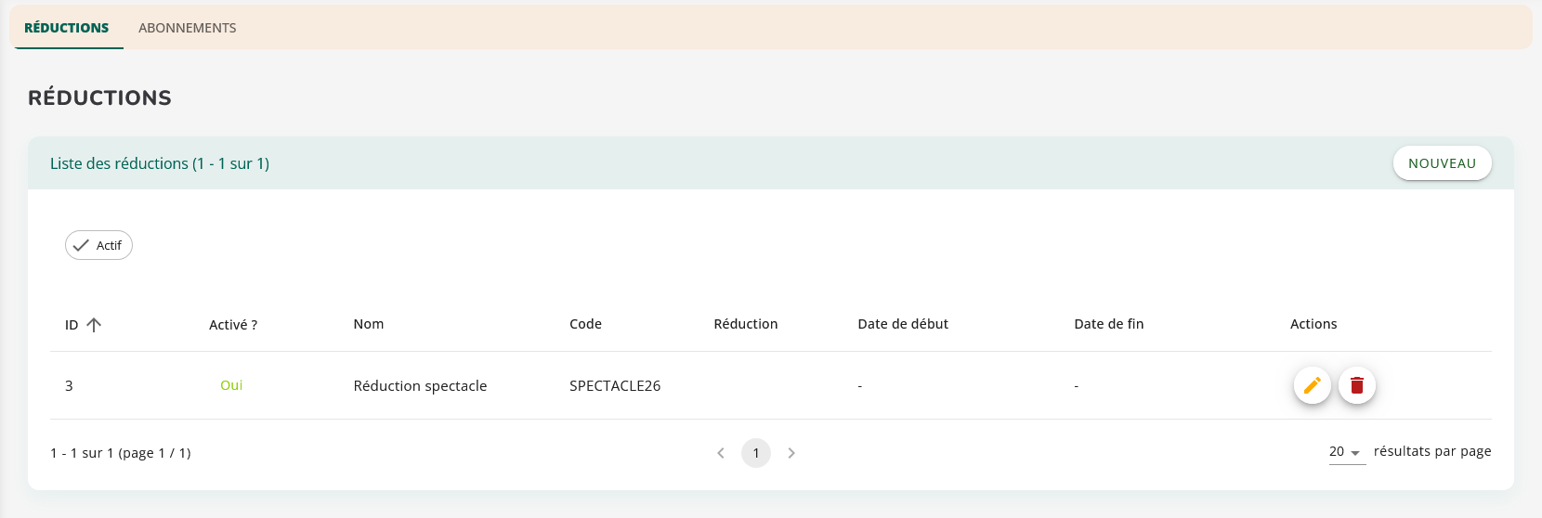
Task: Select the Réductions tab
Action: [x=67, y=28]
